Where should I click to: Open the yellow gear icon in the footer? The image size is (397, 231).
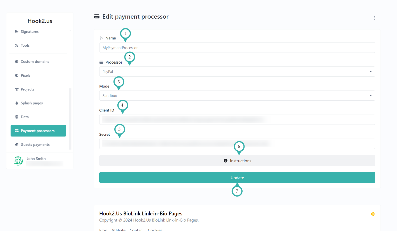[373, 214]
